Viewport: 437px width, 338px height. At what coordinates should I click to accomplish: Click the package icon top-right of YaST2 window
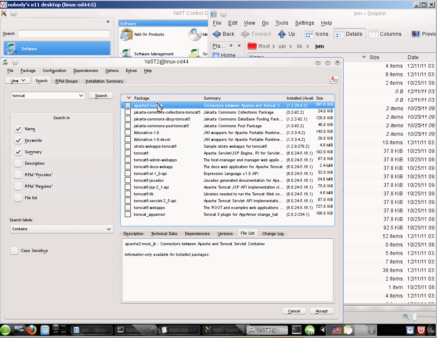[x=333, y=80]
